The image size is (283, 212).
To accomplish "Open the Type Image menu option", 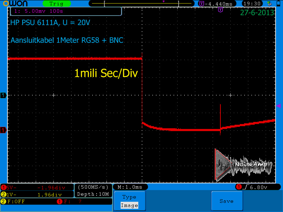I will pos(129,201).
